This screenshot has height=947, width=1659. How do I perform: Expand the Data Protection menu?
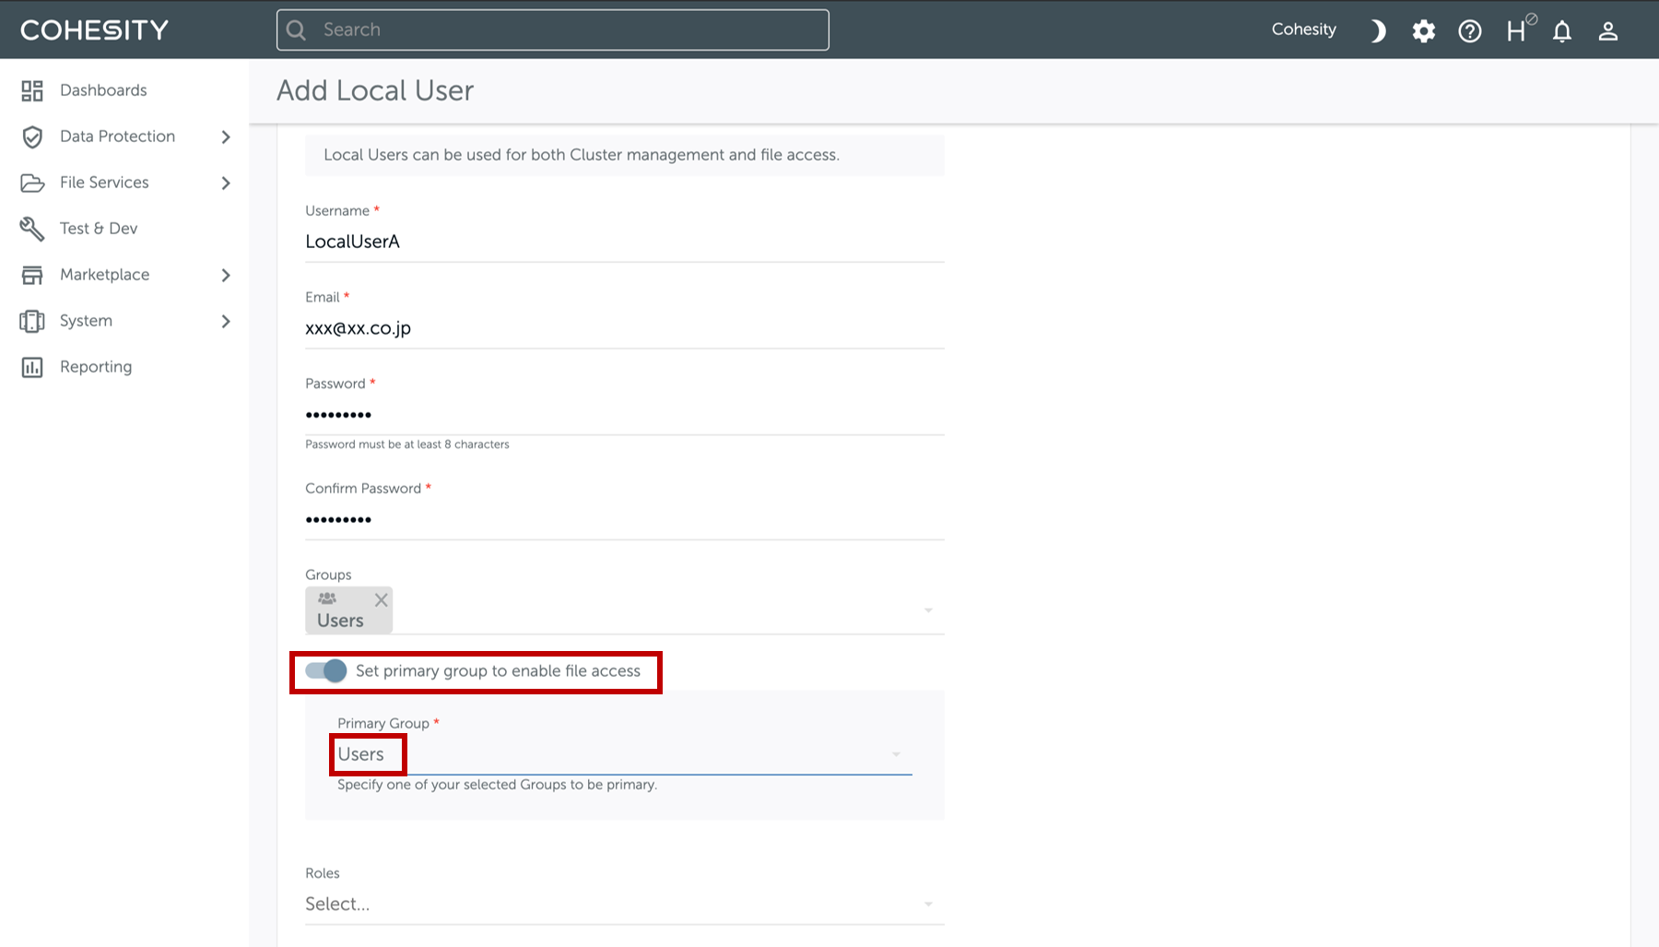pyautogui.click(x=124, y=136)
